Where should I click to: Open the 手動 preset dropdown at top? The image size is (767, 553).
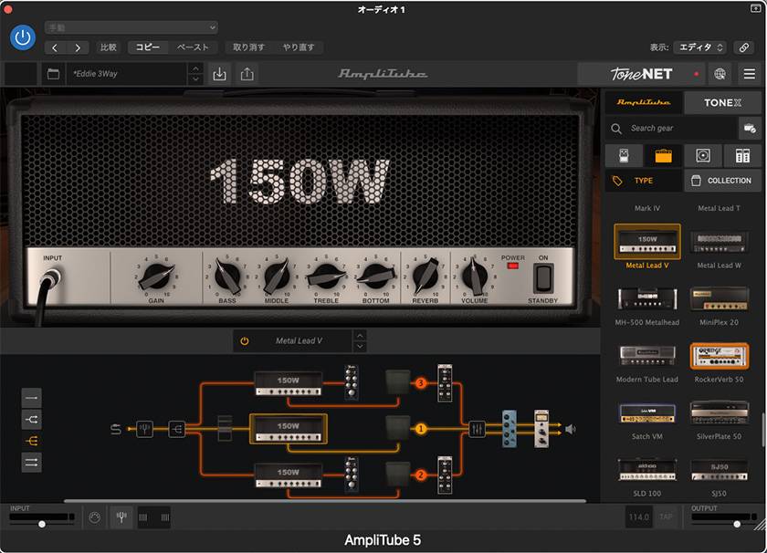[131, 27]
